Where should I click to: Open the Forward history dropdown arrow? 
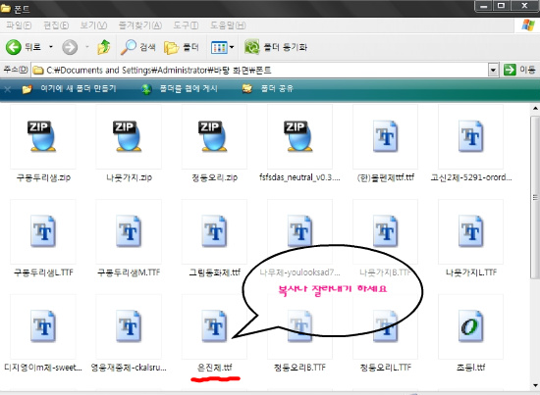[x=87, y=47]
